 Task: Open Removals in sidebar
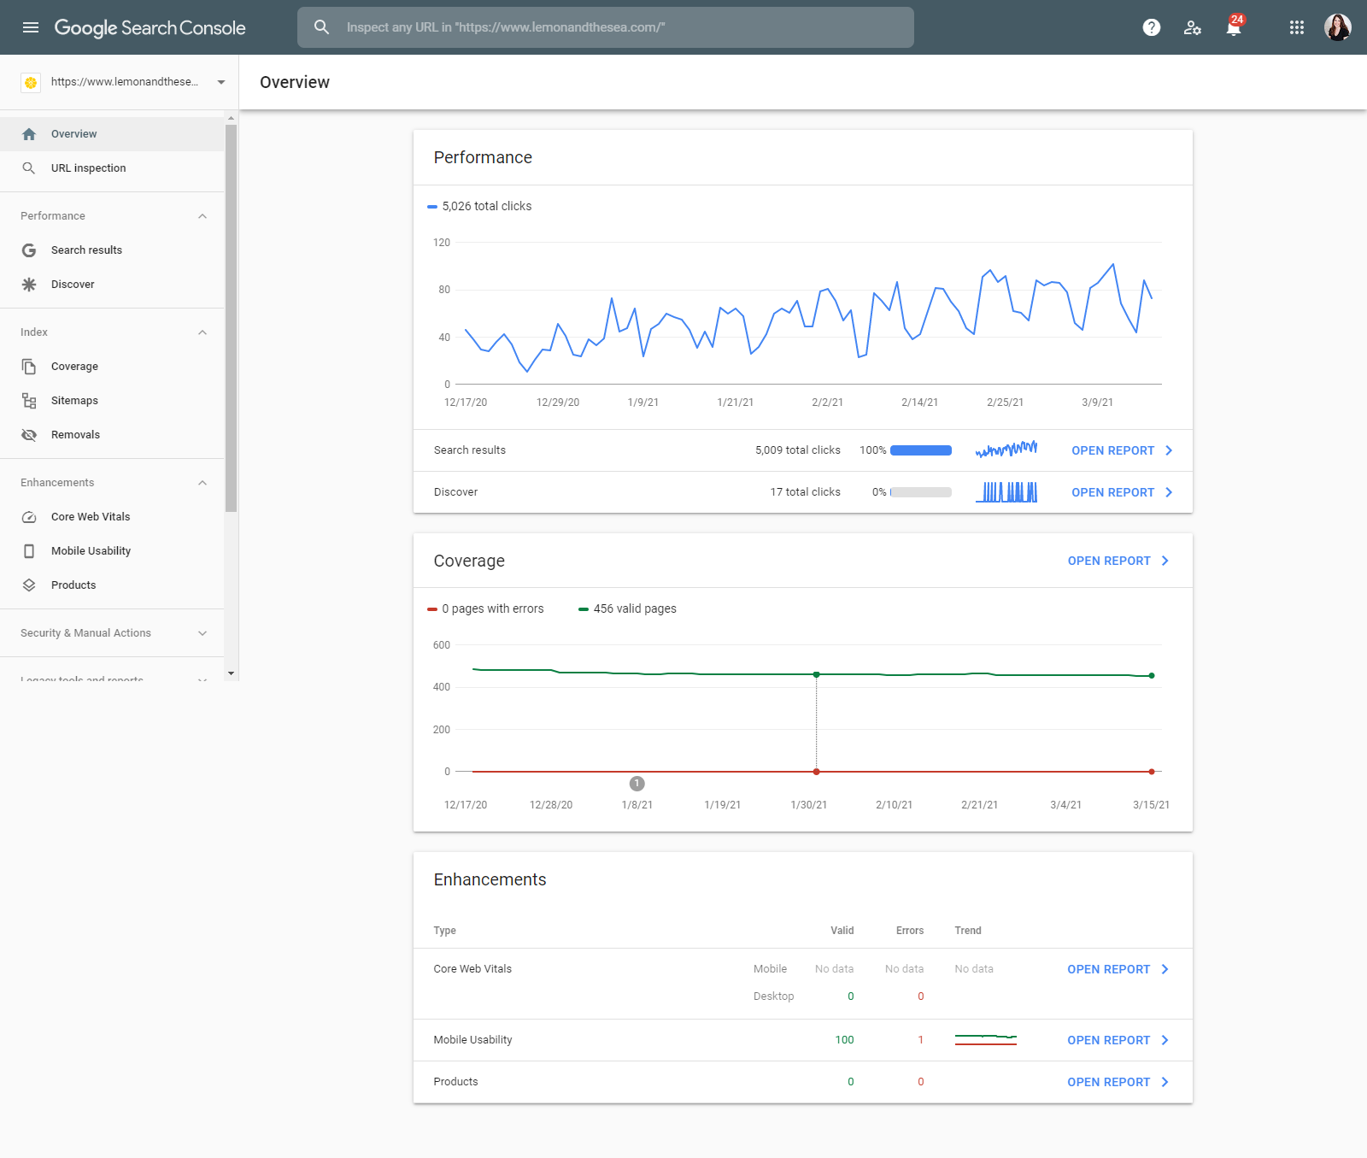[112, 435]
